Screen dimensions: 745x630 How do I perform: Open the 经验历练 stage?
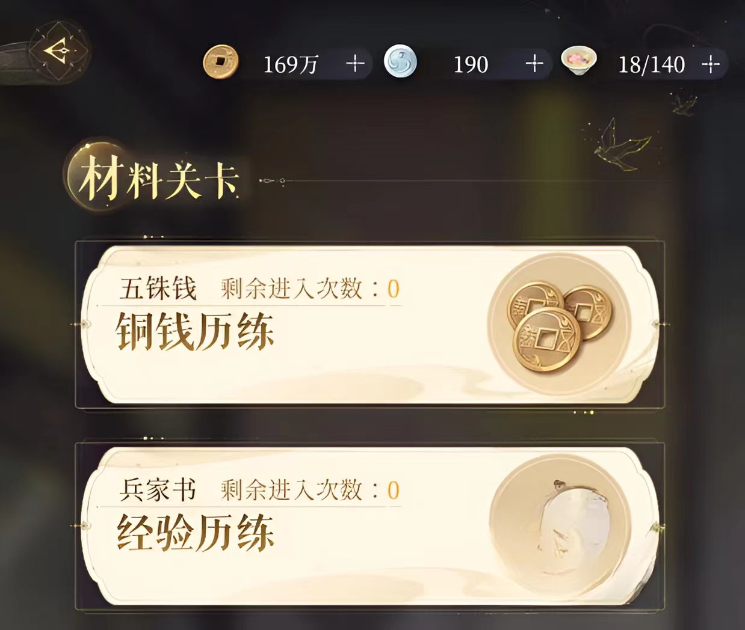pos(369,526)
